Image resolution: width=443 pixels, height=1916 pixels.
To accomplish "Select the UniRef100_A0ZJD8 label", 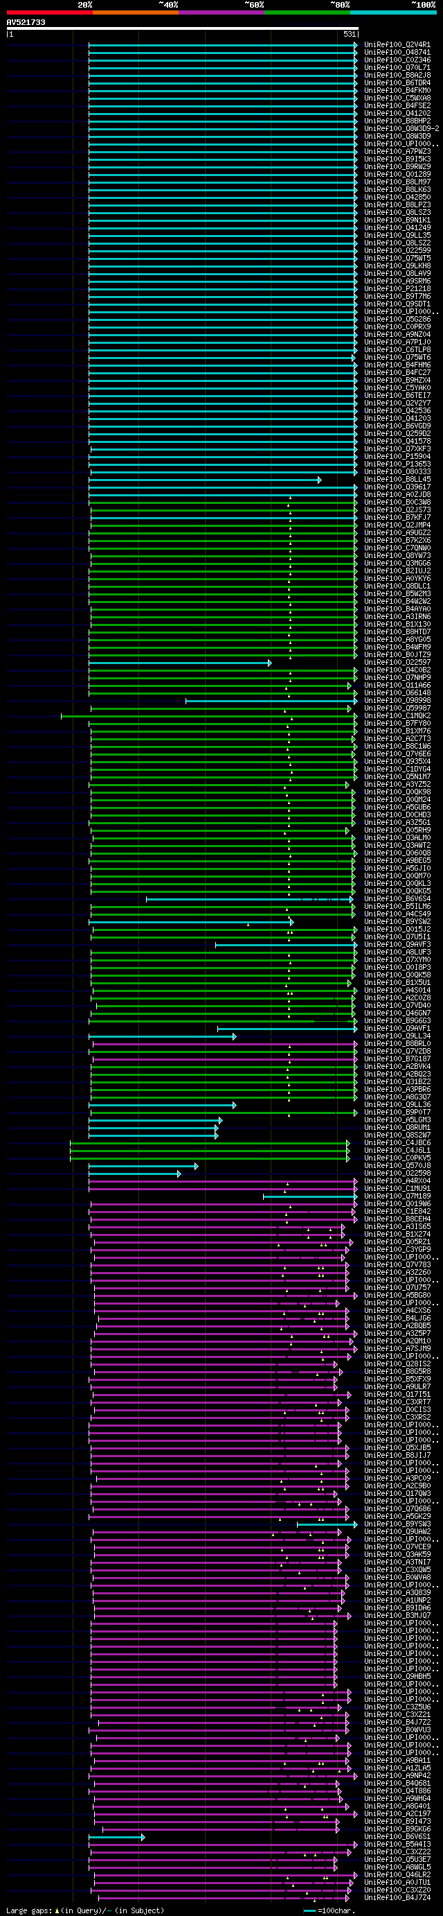I will click(397, 495).
